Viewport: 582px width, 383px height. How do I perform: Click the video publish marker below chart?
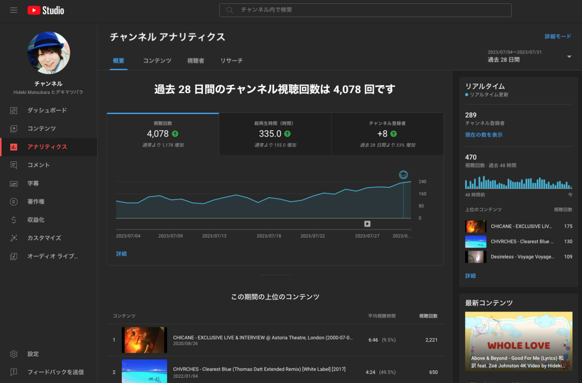pyautogui.click(x=367, y=224)
